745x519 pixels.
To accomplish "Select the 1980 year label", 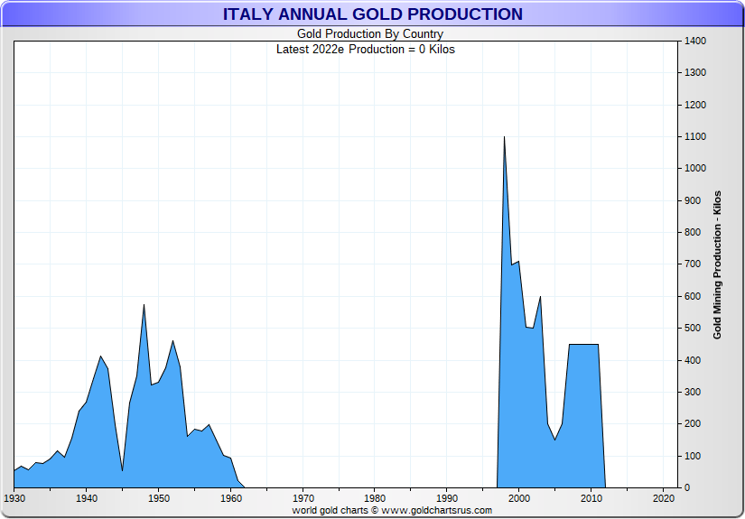I will (x=376, y=498).
